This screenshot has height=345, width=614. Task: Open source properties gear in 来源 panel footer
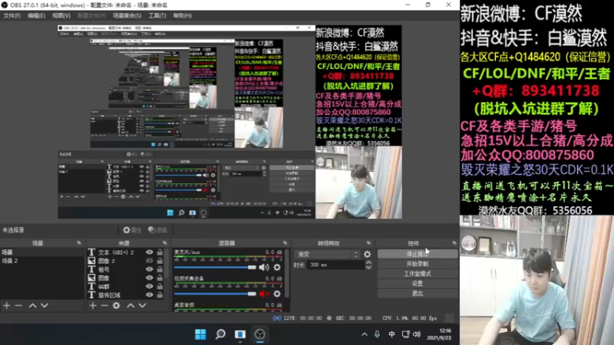pyautogui.click(x=117, y=305)
